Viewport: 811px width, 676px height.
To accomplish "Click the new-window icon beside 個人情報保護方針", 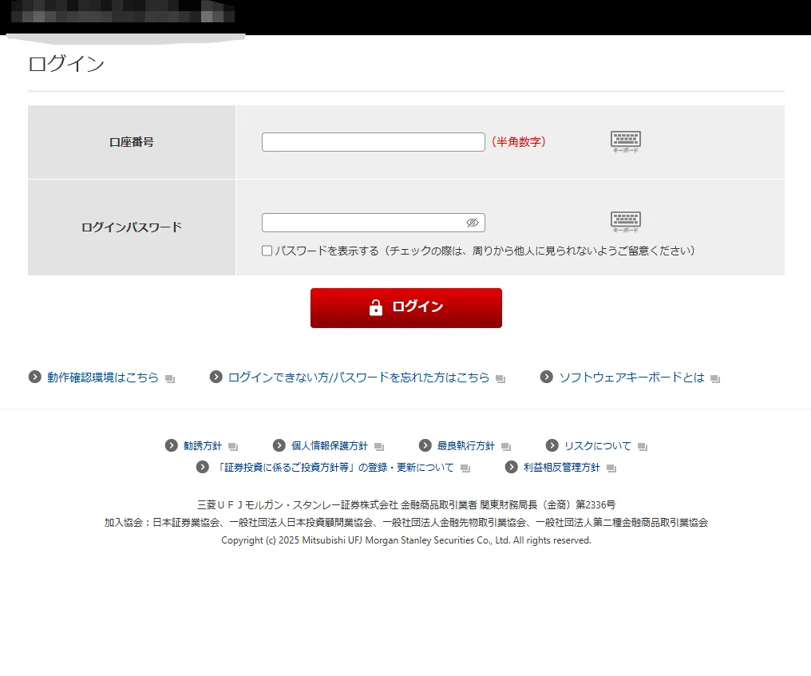I will (x=378, y=445).
